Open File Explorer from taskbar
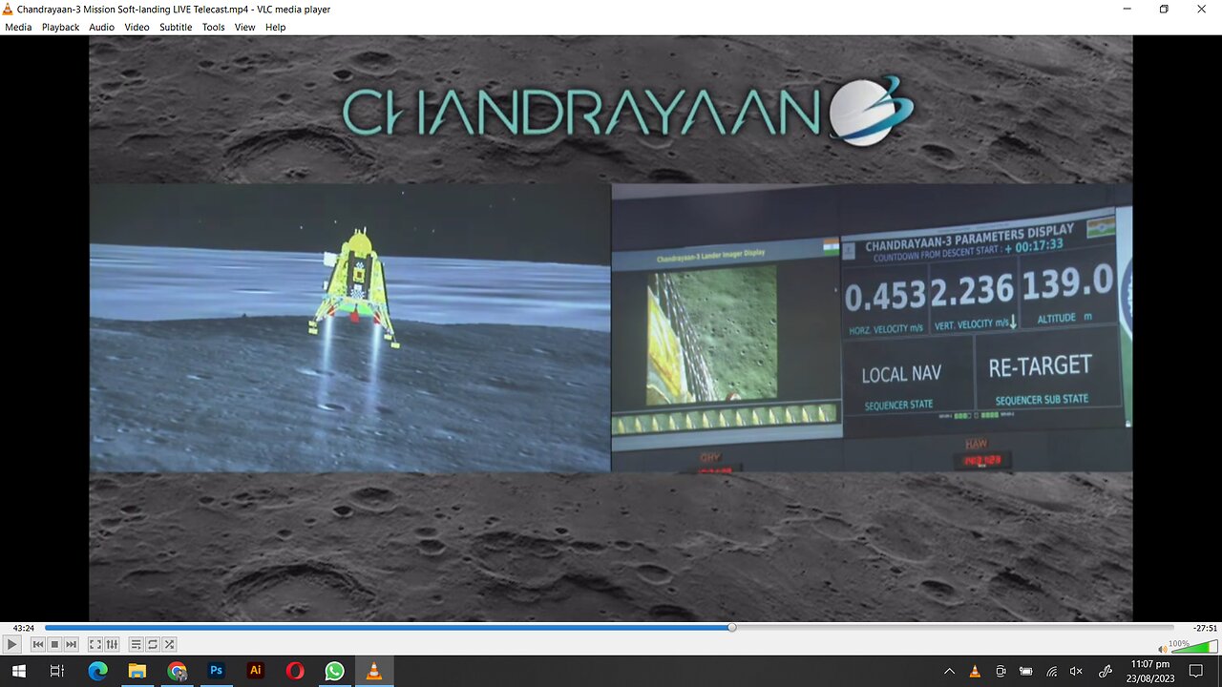 tap(137, 671)
